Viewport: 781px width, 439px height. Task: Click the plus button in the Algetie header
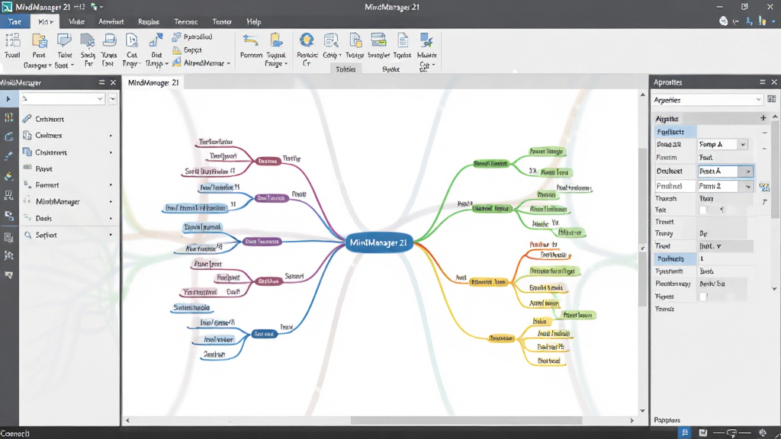coord(763,118)
